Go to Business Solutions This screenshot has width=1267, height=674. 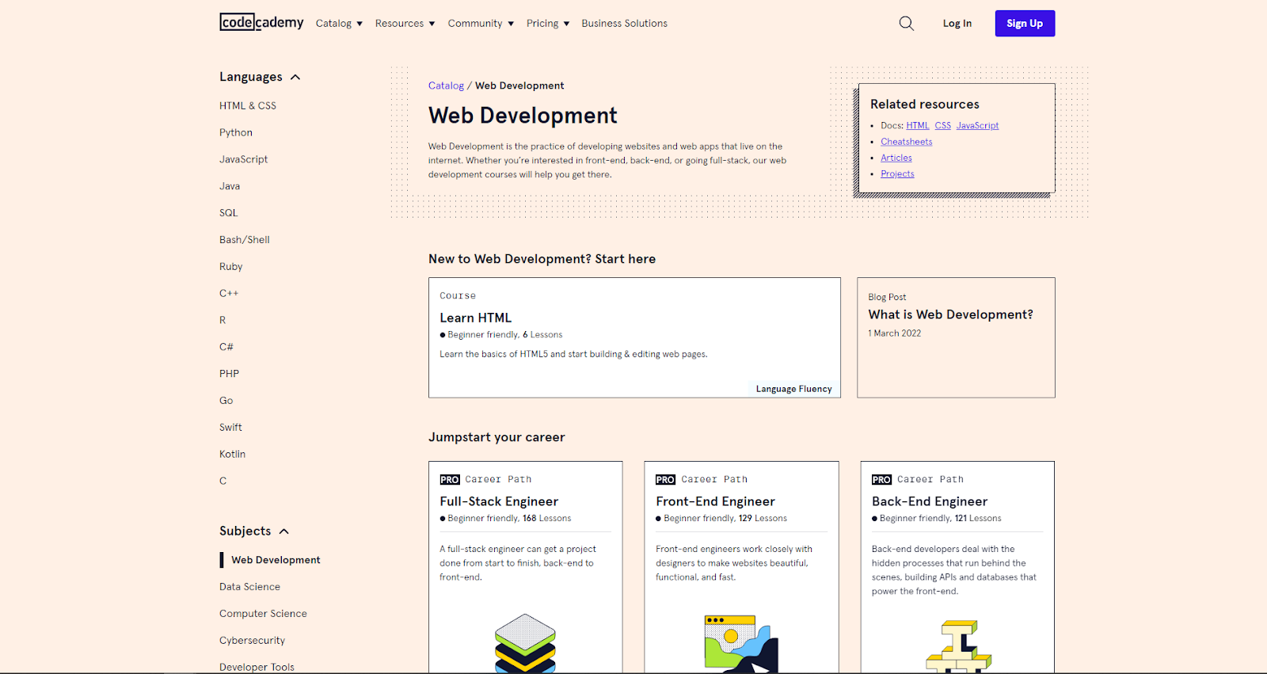624,24
